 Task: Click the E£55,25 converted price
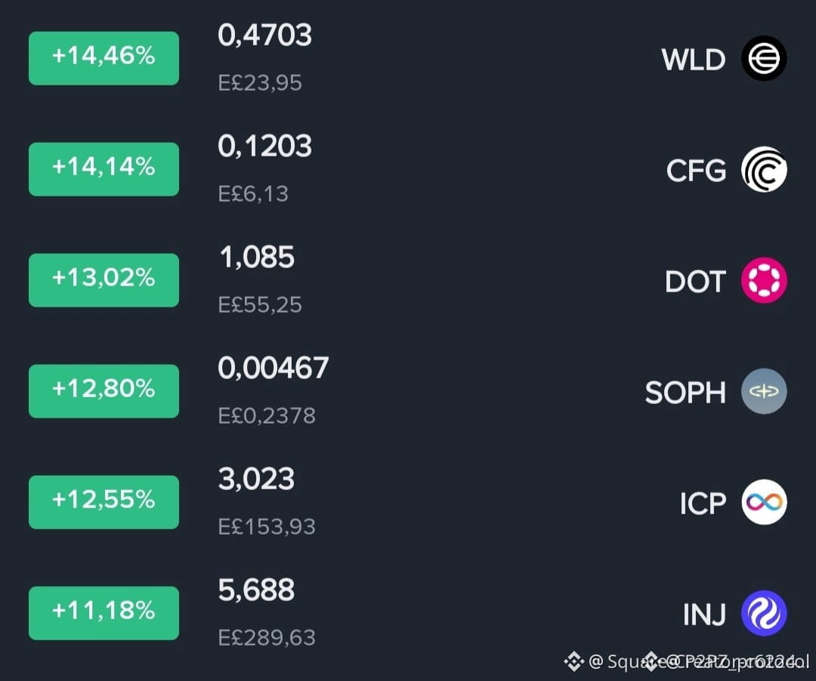click(260, 304)
